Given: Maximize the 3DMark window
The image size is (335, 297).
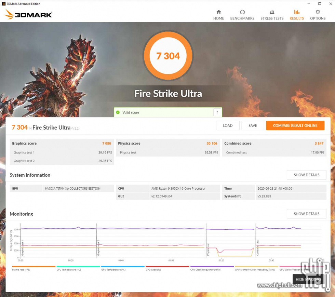Looking at the screenshot, I should pyautogui.click(x=320, y=4).
